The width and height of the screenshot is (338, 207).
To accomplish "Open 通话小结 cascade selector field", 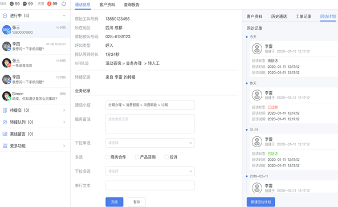I will (150, 105).
